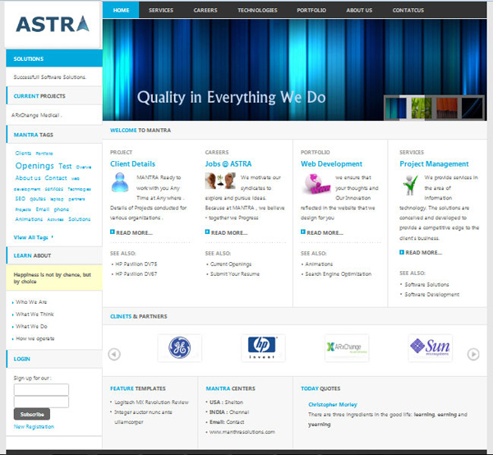Advance partners carousel with right arrow
Screen dimensions: 493x455
tap(473, 354)
